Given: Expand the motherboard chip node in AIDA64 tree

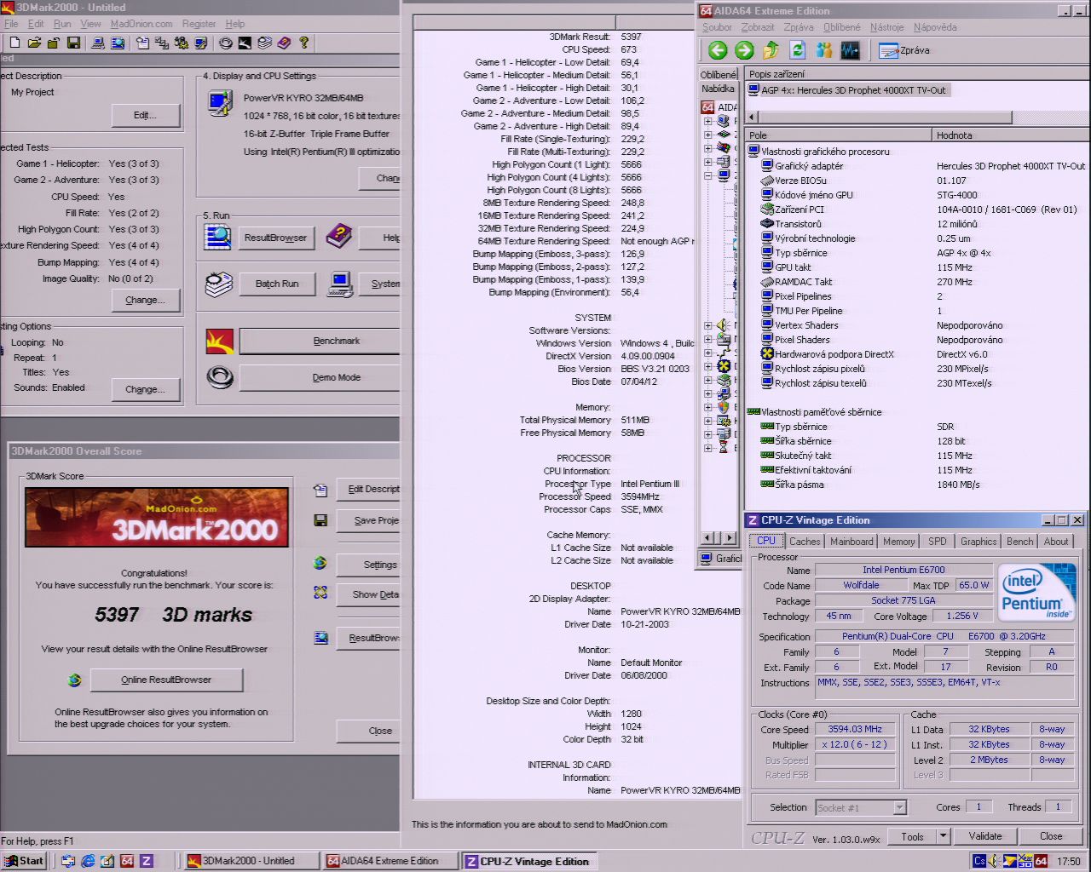Looking at the screenshot, I should click(707, 134).
